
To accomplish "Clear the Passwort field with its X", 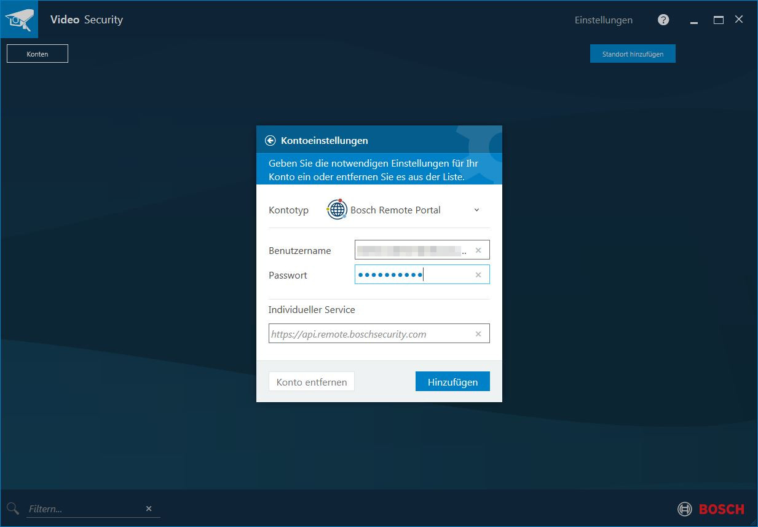I will [x=478, y=274].
